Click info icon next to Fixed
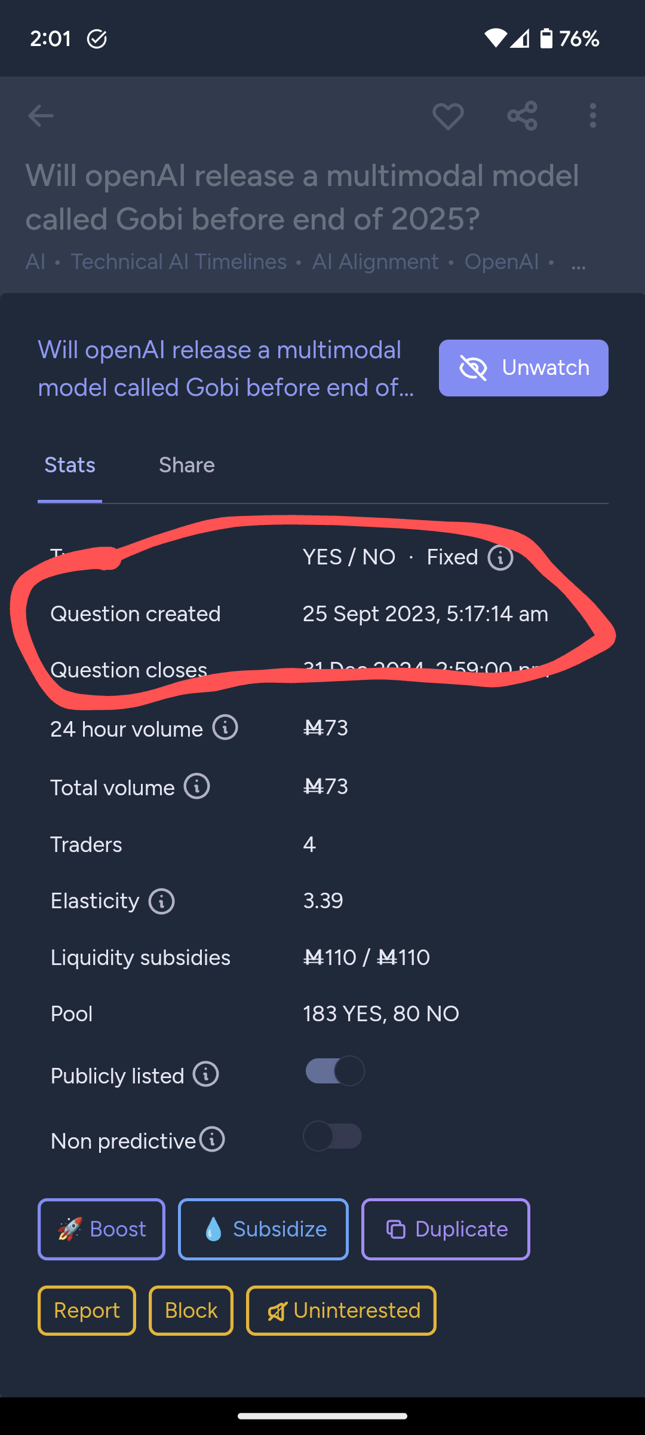Screen dimensions: 645x1435 point(500,558)
